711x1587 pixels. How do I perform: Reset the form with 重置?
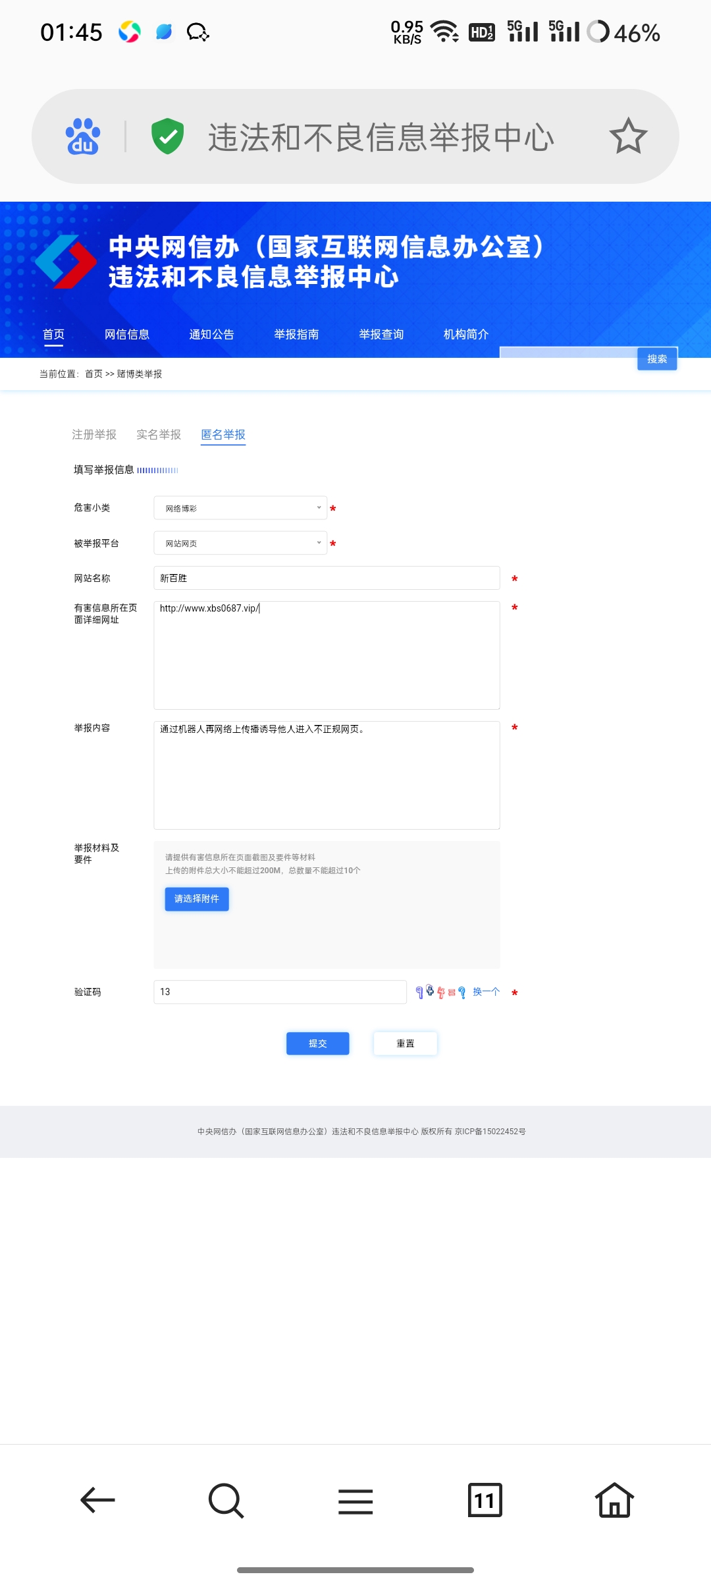tap(406, 1043)
